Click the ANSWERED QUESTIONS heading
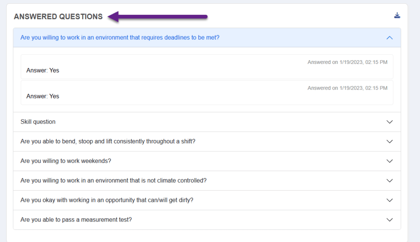420x242 pixels. 58,16
